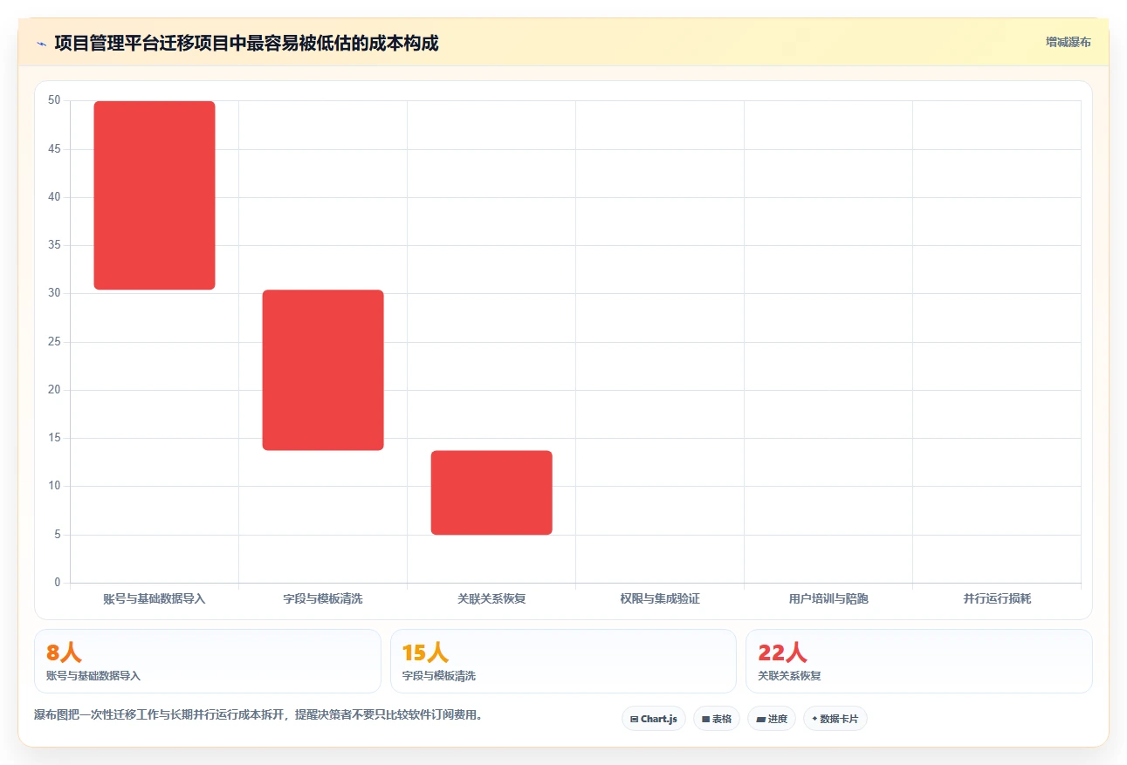Image resolution: width=1127 pixels, height=765 pixels.
Task: Click the 增减瀑布 label in the header
Action: (x=1069, y=42)
